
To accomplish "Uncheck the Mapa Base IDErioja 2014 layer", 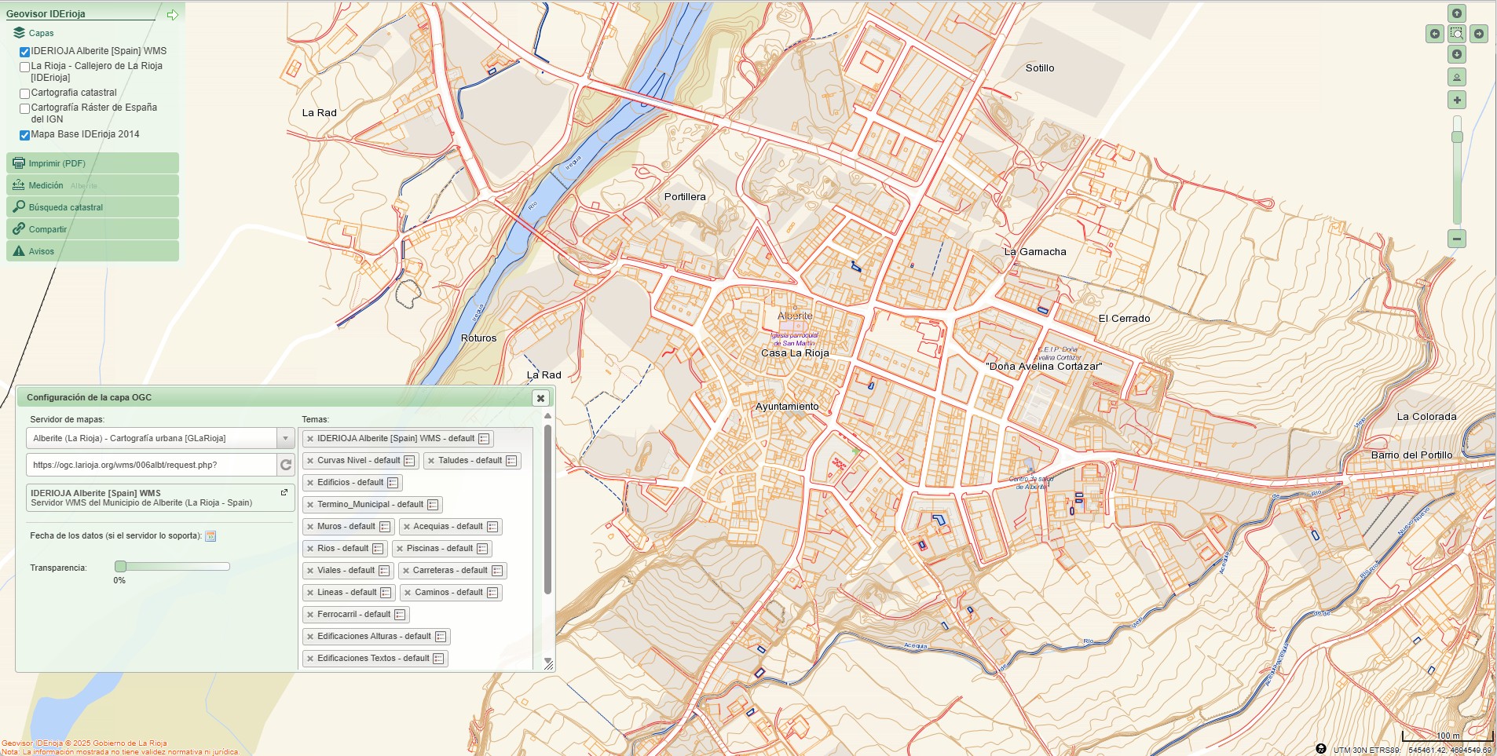I will (24, 133).
